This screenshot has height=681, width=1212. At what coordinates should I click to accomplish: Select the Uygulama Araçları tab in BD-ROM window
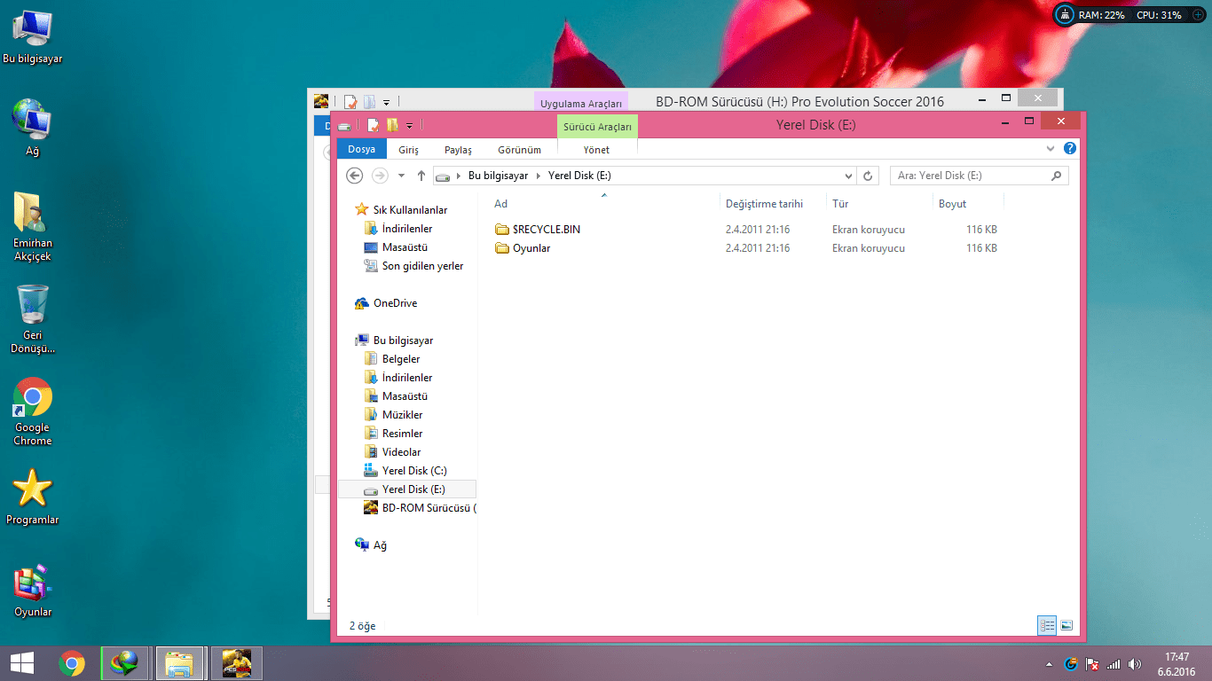581,103
